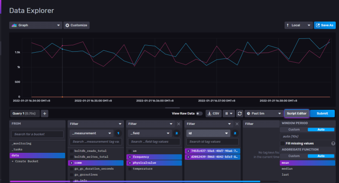Click Save As button
339x183 pixels.
[325, 25]
